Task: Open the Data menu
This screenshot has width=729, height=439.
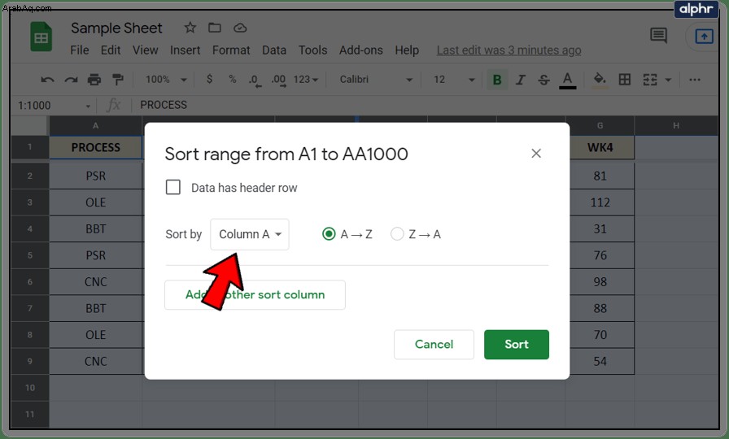Action: coord(274,50)
